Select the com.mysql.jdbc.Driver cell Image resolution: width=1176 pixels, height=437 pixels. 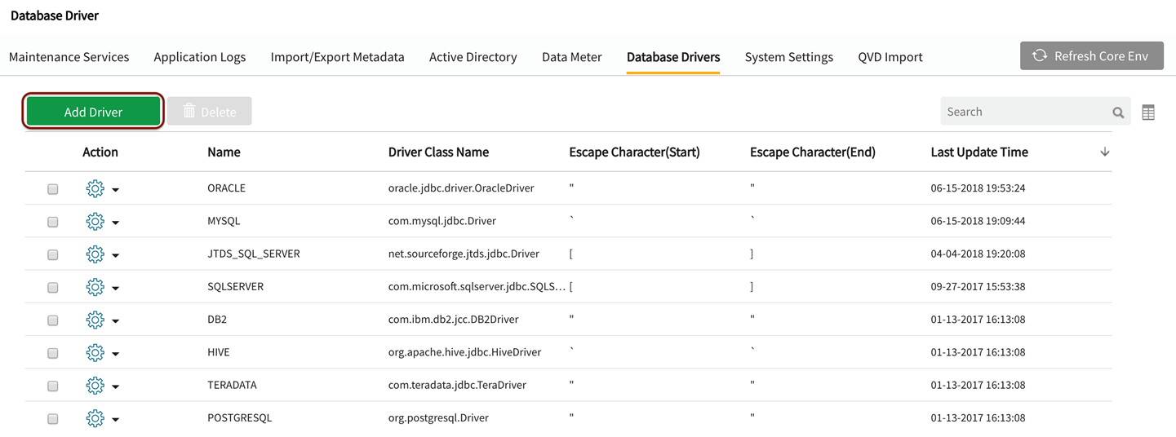point(442,221)
